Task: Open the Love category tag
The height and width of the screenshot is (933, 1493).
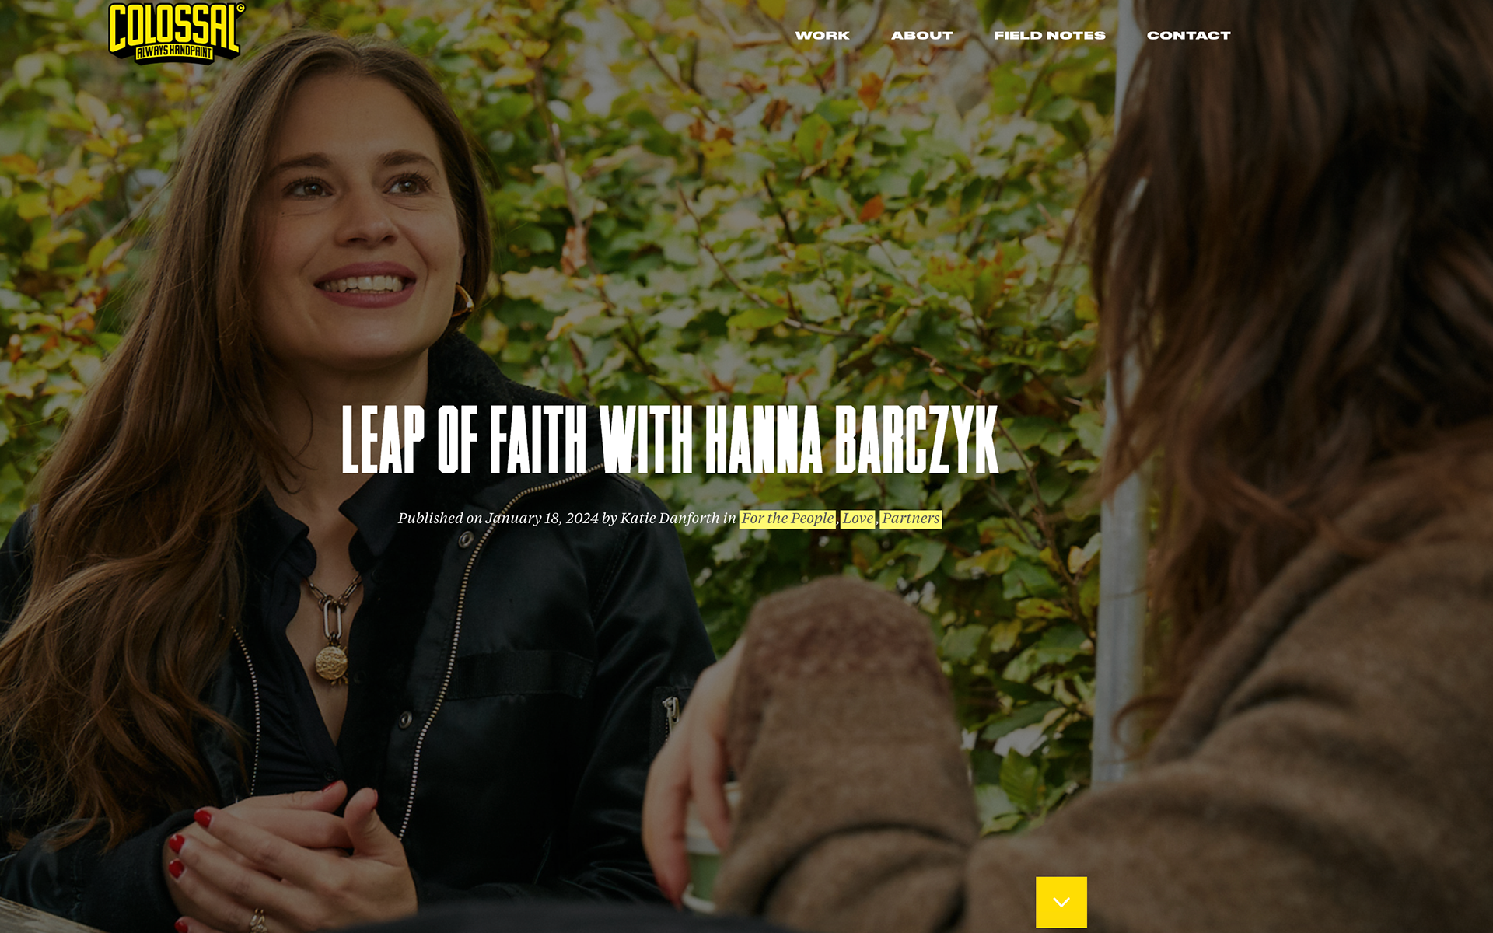Action: tap(858, 519)
